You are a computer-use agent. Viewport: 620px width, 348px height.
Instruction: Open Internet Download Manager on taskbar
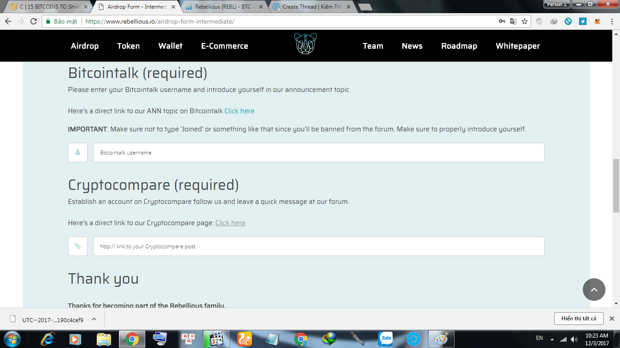click(x=329, y=339)
